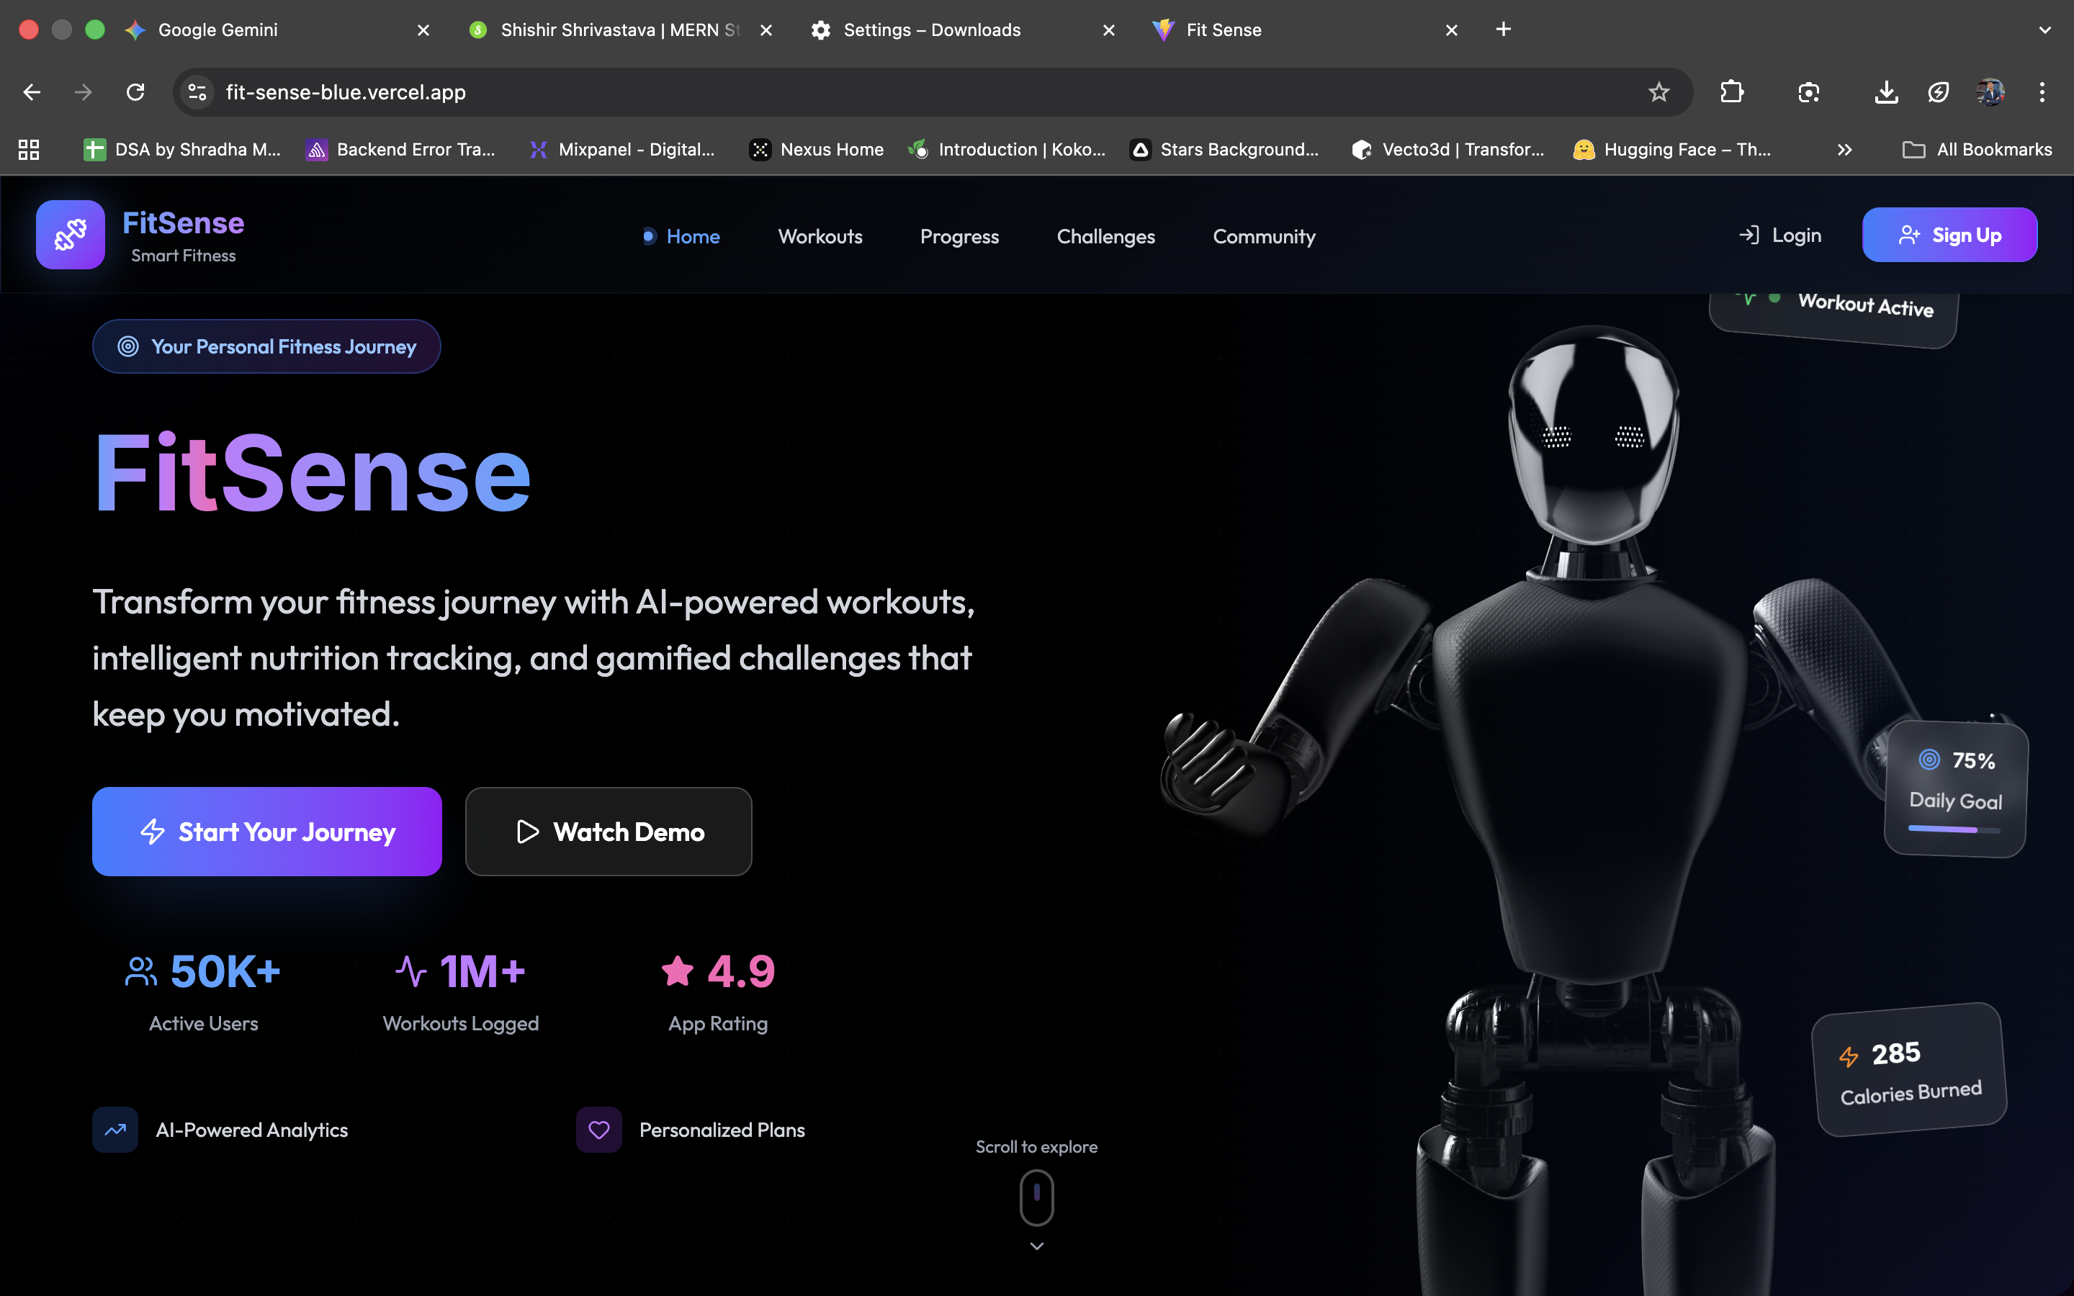The height and width of the screenshot is (1296, 2074).
Task: Close the Settings – Downloads tab
Action: (x=1109, y=30)
